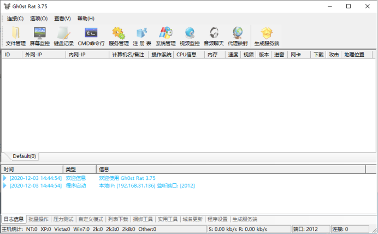The height and width of the screenshot is (234, 378).
Task: Sort by the 内网-IP column header
Action: click(87, 55)
